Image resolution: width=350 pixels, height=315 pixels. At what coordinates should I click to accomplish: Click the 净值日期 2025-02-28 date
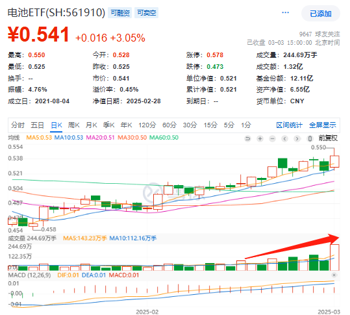[x=144, y=101]
